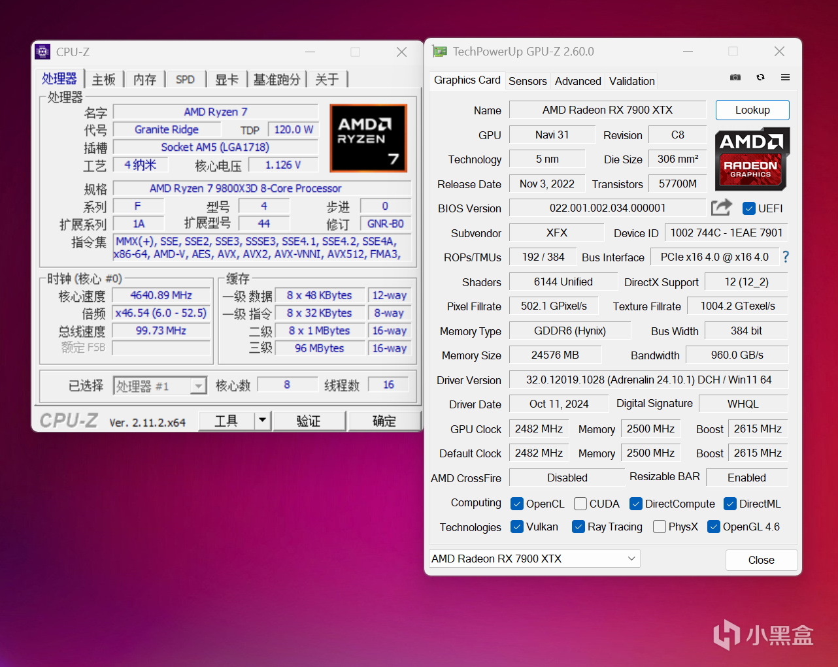Click the GPU Name field
838x667 pixels.
(607, 110)
